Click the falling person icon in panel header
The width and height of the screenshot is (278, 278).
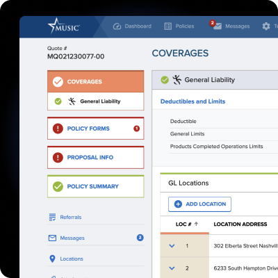(177, 80)
